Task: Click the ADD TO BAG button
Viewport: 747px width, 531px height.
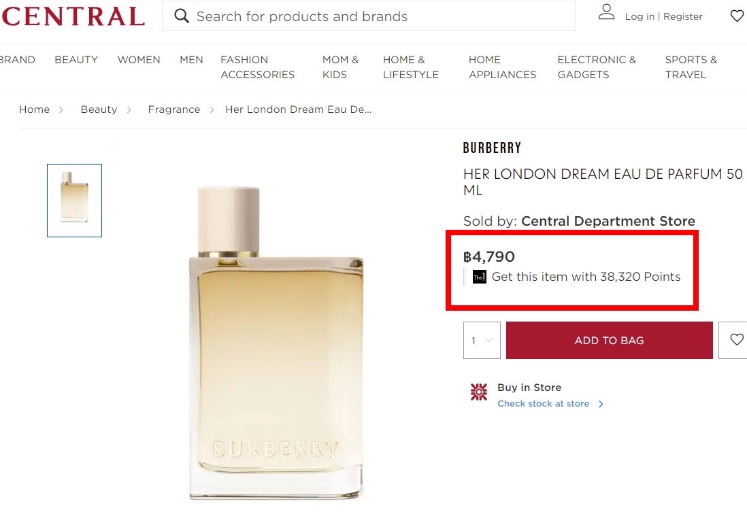Action: [608, 340]
